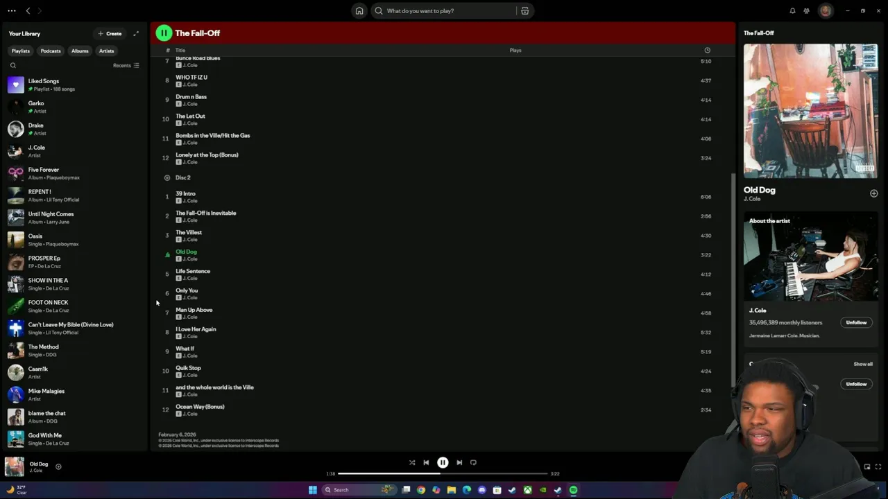
Task: Open the REPENT! album
Action: (74, 195)
